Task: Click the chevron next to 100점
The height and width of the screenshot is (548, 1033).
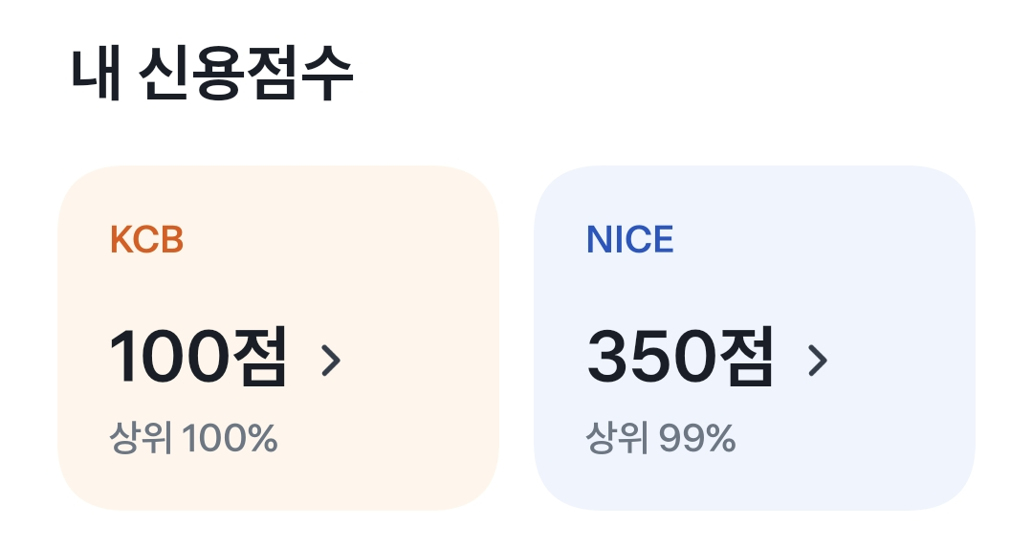Action: (331, 361)
